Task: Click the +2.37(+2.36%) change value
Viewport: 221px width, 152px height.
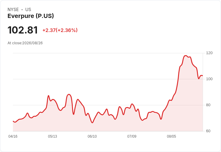Action: [x=60, y=30]
